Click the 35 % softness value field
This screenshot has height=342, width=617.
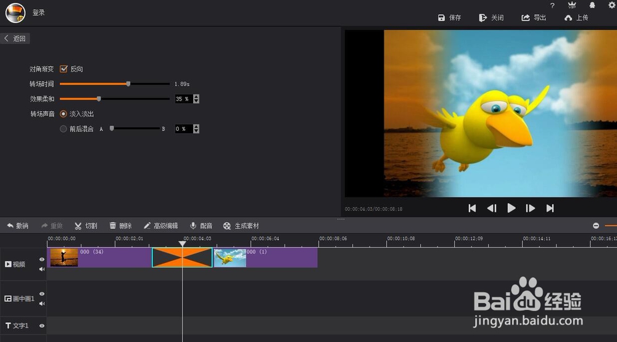183,99
